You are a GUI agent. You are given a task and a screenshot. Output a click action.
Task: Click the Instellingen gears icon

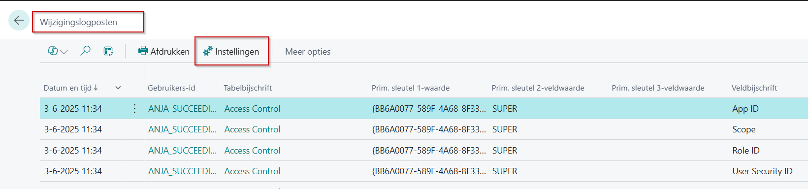tap(208, 51)
